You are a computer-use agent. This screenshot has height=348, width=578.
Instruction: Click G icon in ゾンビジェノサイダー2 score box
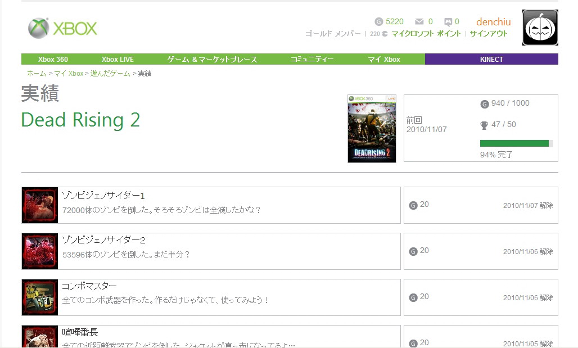413,251
